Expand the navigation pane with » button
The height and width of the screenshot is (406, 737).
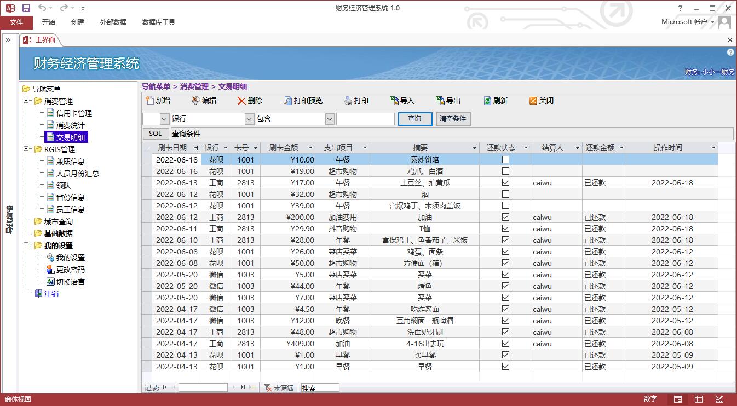click(8, 40)
